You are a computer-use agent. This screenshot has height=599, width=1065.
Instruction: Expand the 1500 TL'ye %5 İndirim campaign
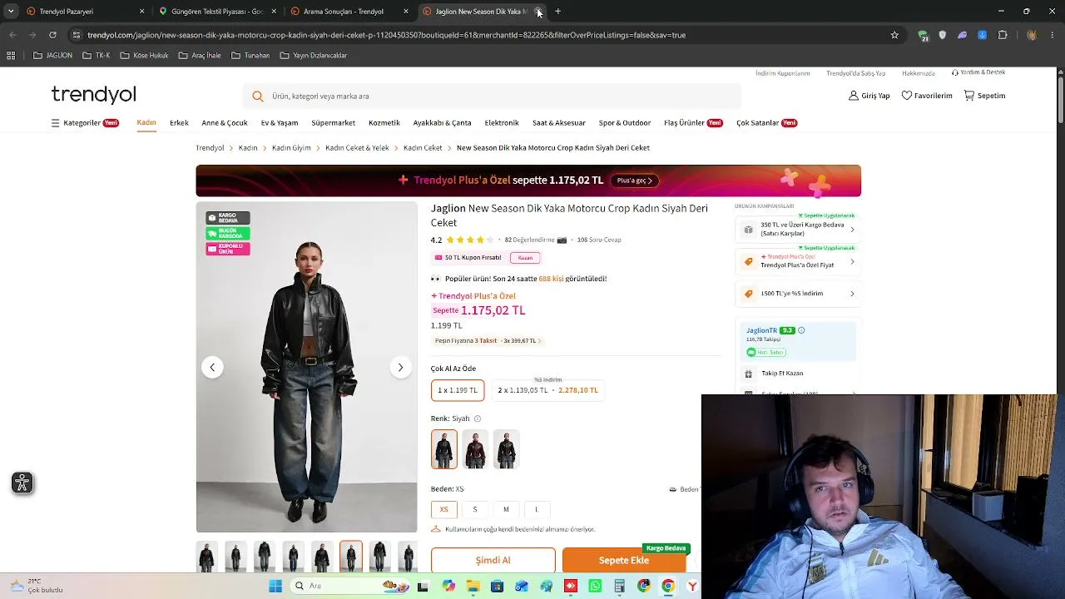(798, 294)
